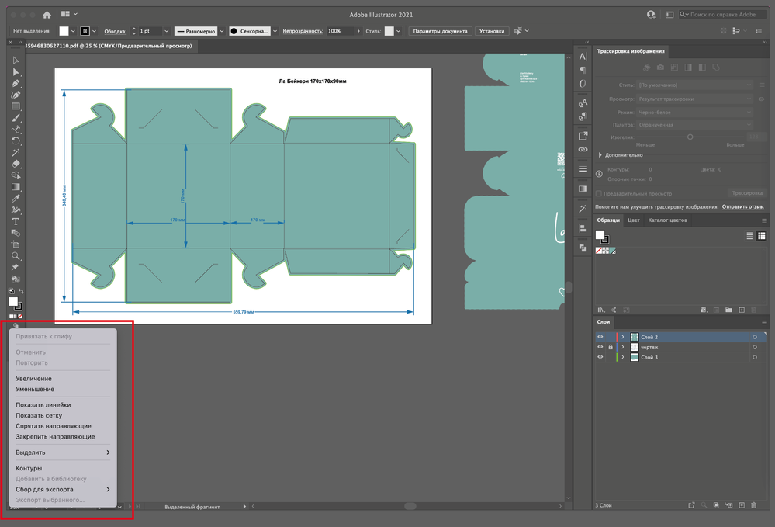Switch swatches to thumbnail grid view
Viewport: 775px width, 527px height.
(762, 236)
